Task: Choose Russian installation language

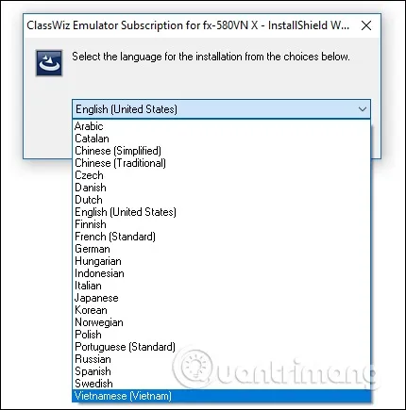Action: coord(221,359)
